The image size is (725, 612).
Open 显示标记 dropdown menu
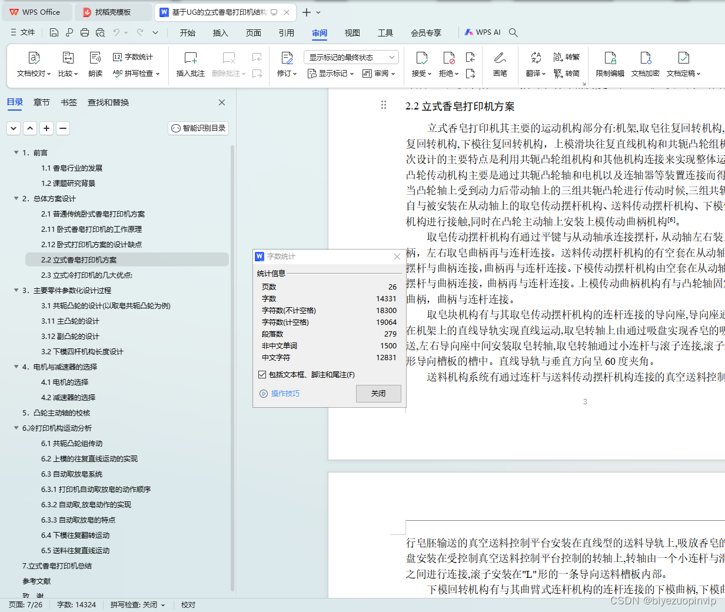tap(331, 74)
